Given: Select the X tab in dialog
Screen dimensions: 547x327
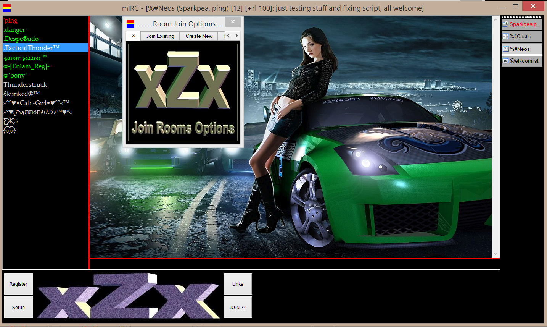Looking at the screenshot, I should 133,36.
